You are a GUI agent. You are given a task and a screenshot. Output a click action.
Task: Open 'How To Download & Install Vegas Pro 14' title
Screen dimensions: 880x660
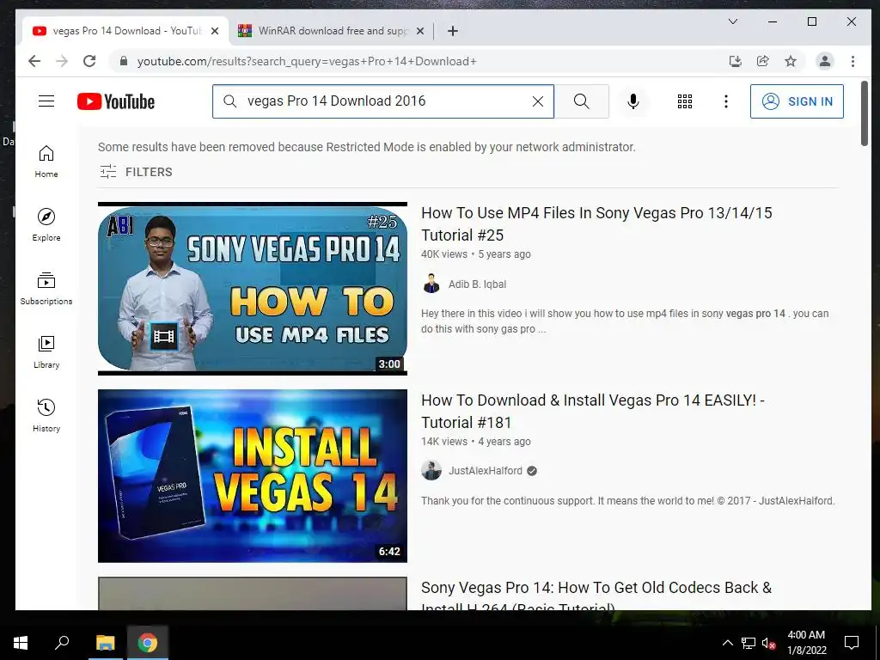(x=593, y=412)
